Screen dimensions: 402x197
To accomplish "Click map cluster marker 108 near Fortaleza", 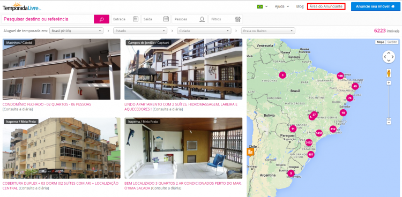I will point(340,76).
